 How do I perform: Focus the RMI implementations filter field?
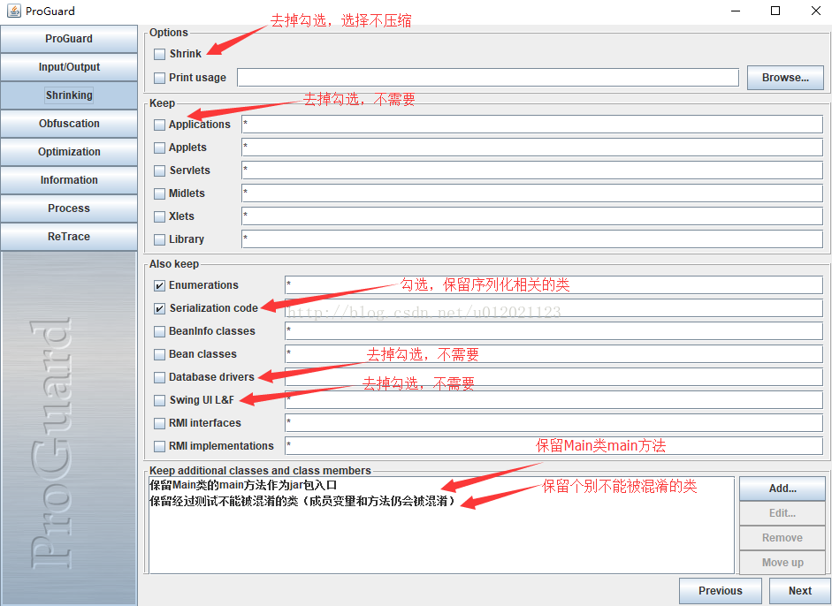[554, 445]
